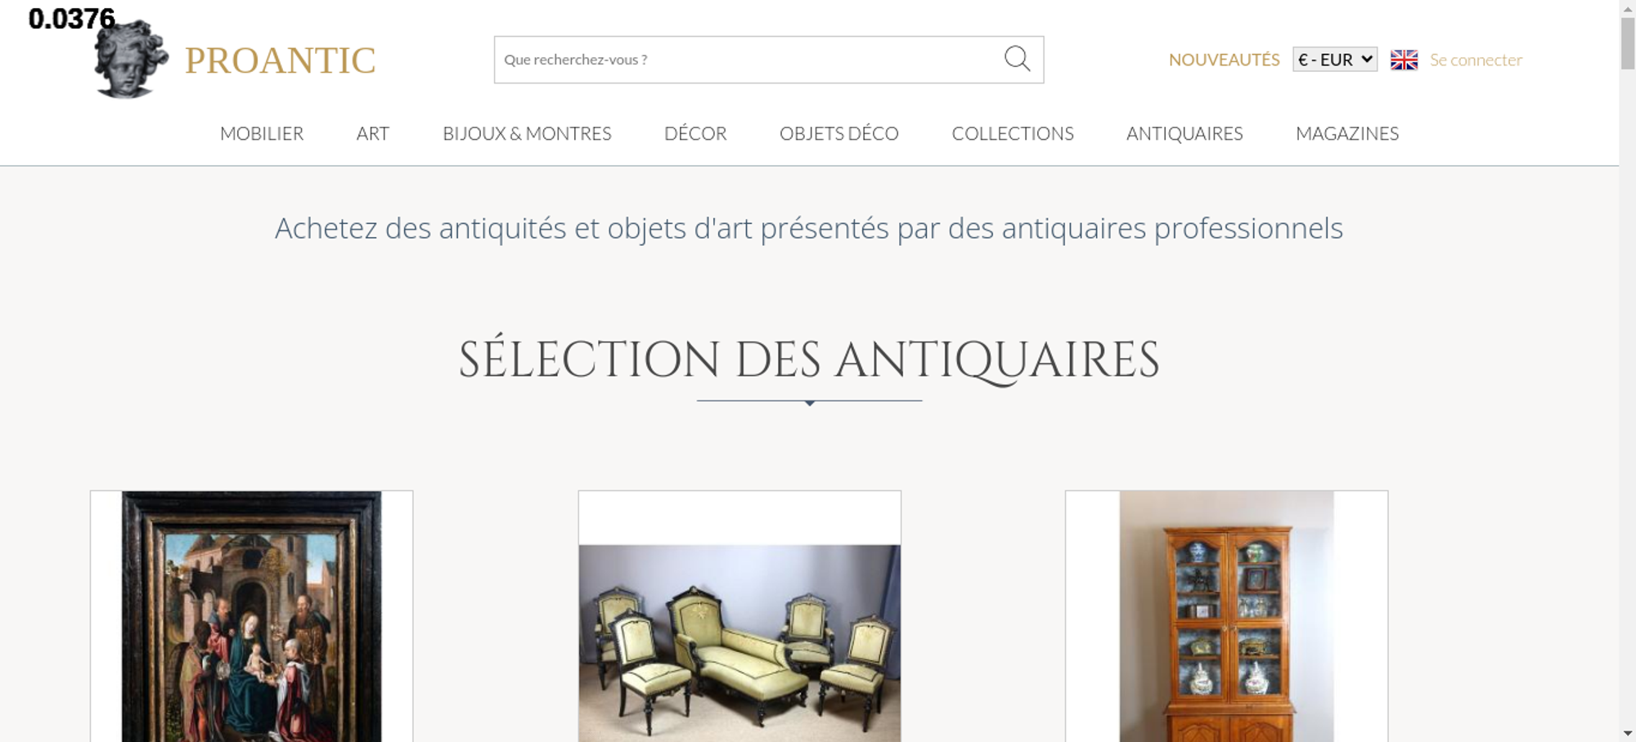1636x742 pixels.
Task: Click the Nouveautés link
Action: point(1224,60)
